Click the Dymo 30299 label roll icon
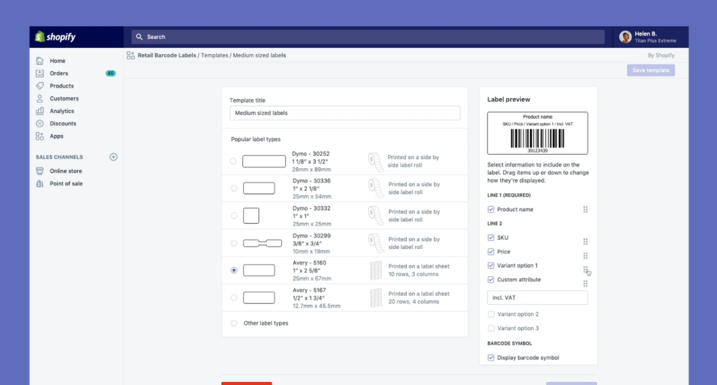The image size is (717, 385). point(375,243)
